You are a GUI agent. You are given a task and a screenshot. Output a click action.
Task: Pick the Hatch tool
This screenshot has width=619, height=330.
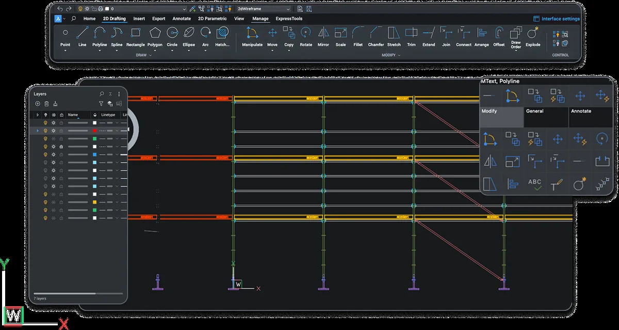click(222, 37)
